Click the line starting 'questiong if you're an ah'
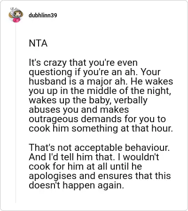 coord(94,72)
